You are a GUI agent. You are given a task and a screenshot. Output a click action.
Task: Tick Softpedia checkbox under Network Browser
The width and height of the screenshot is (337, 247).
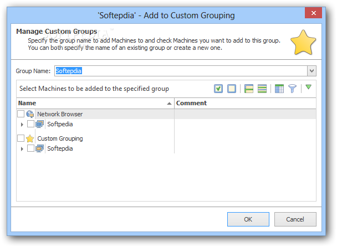pos(31,124)
